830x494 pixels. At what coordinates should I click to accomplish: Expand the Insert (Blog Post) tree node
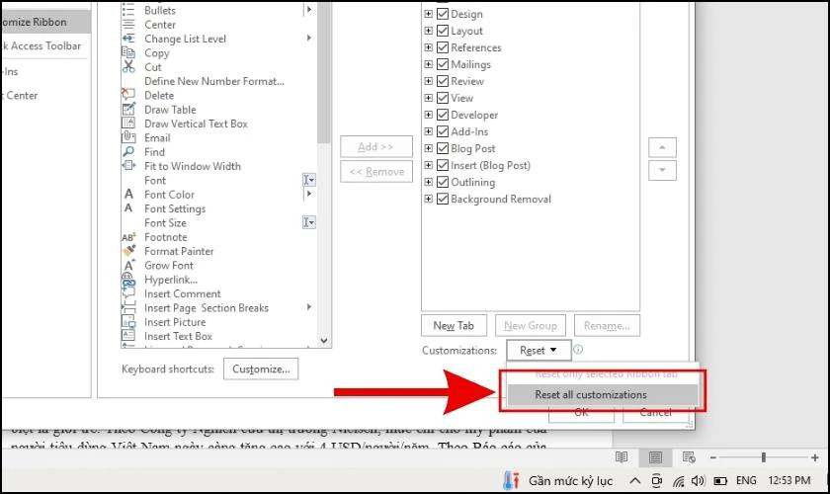pos(428,165)
